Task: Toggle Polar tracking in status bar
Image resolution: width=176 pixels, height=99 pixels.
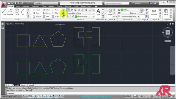Action: 35,96
